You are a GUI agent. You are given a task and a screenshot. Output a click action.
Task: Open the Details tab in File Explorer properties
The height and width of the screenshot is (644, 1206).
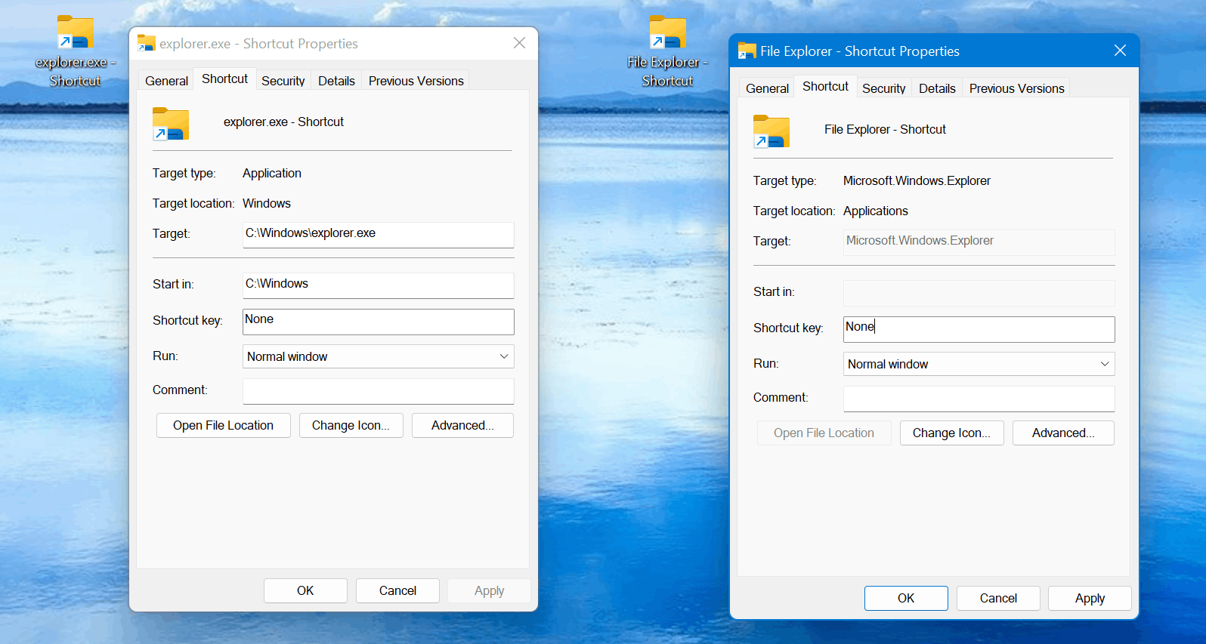[x=937, y=88]
